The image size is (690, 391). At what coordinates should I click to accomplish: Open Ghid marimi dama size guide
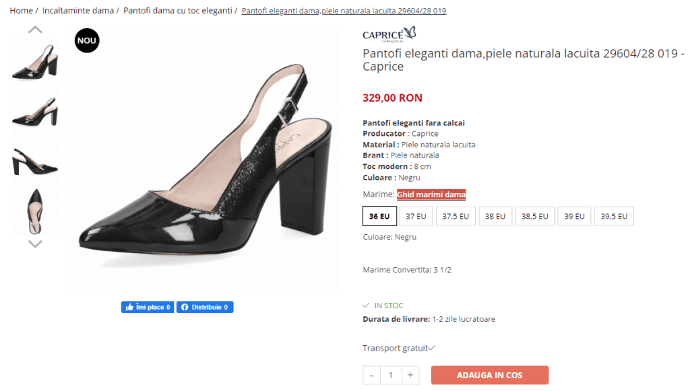(431, 194)
